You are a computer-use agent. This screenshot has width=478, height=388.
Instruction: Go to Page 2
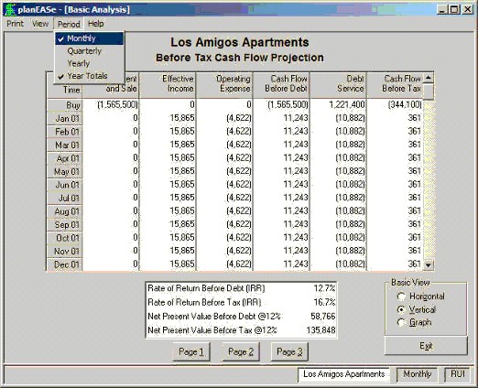pyautogui.click(x=241, y=351)
